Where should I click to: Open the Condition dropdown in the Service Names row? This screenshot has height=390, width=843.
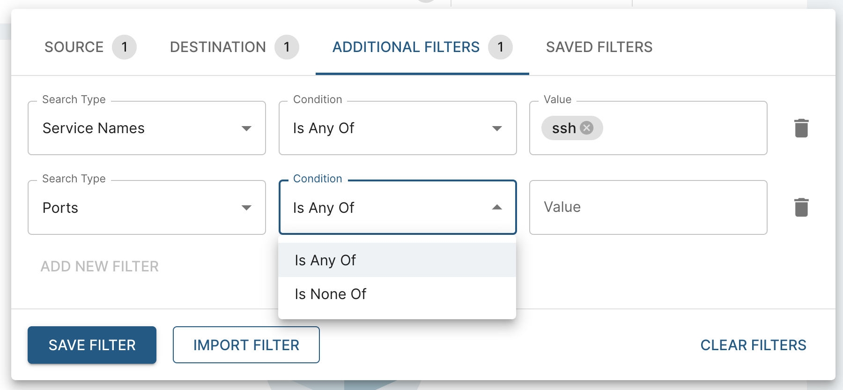(398, 128)
